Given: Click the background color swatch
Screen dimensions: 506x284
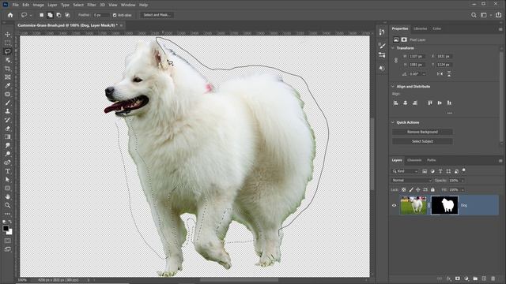Looking at the screenshot, I should [x=10, y=232].
